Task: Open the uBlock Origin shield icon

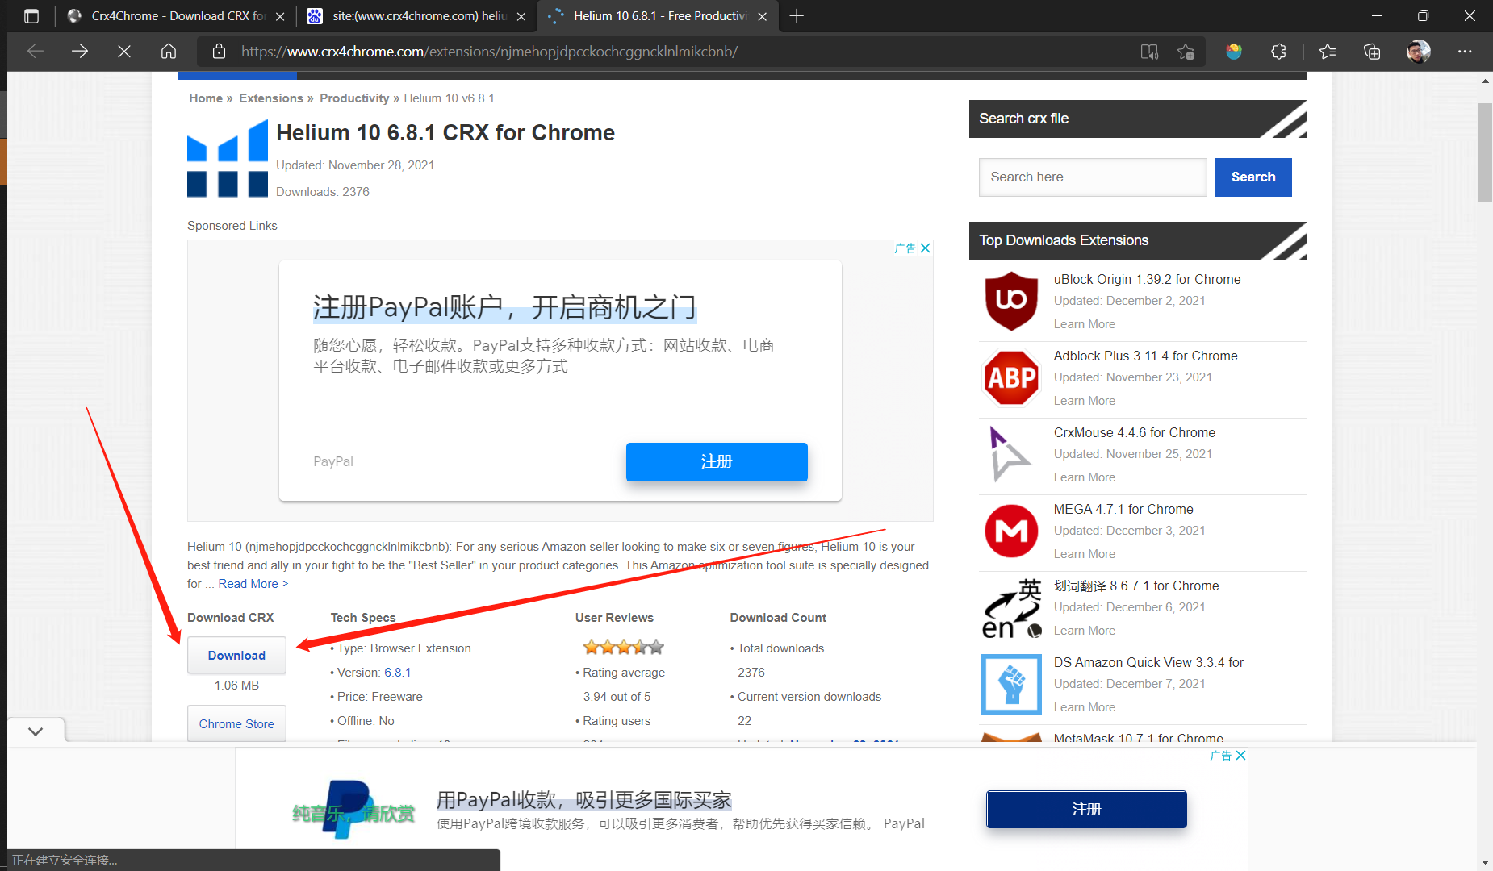Action: 1011,301
